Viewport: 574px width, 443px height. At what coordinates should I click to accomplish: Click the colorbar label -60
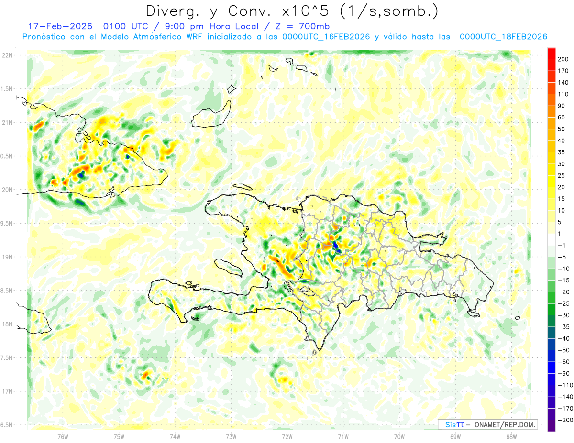[564, 362]
